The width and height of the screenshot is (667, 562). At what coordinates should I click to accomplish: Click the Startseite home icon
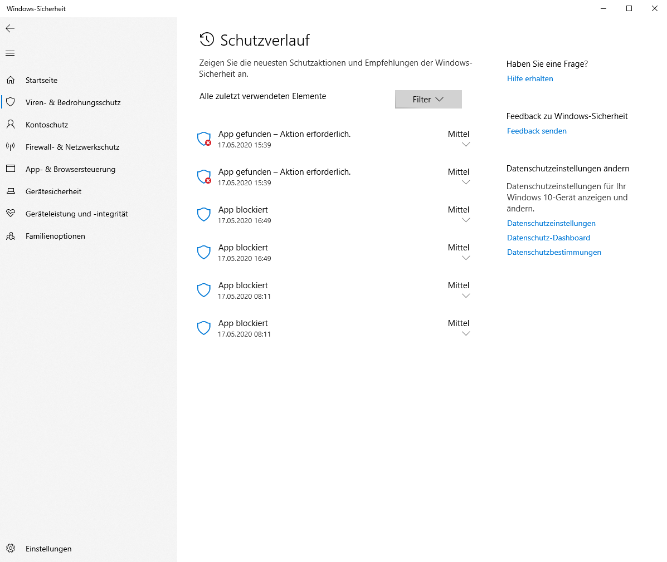tap(11, 80)
